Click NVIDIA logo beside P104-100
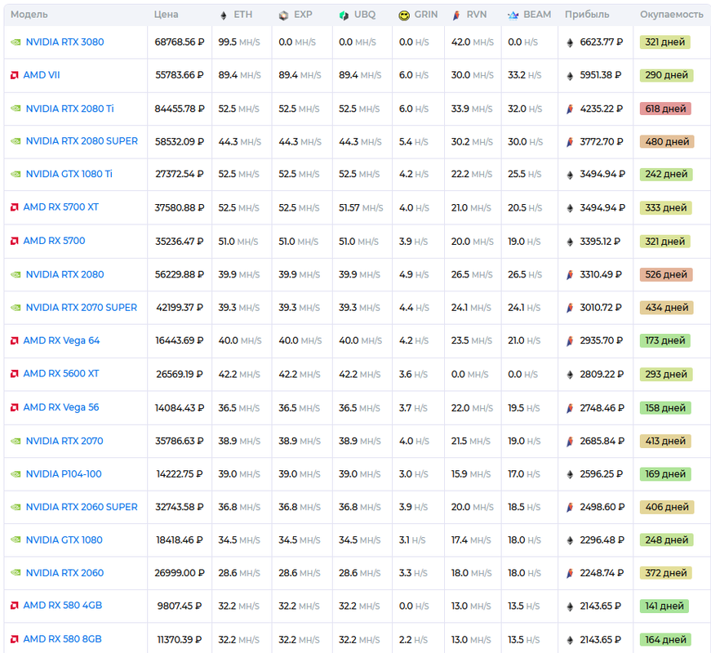The width and height of the screenshot is (711, 653). (x=16, y=474)
